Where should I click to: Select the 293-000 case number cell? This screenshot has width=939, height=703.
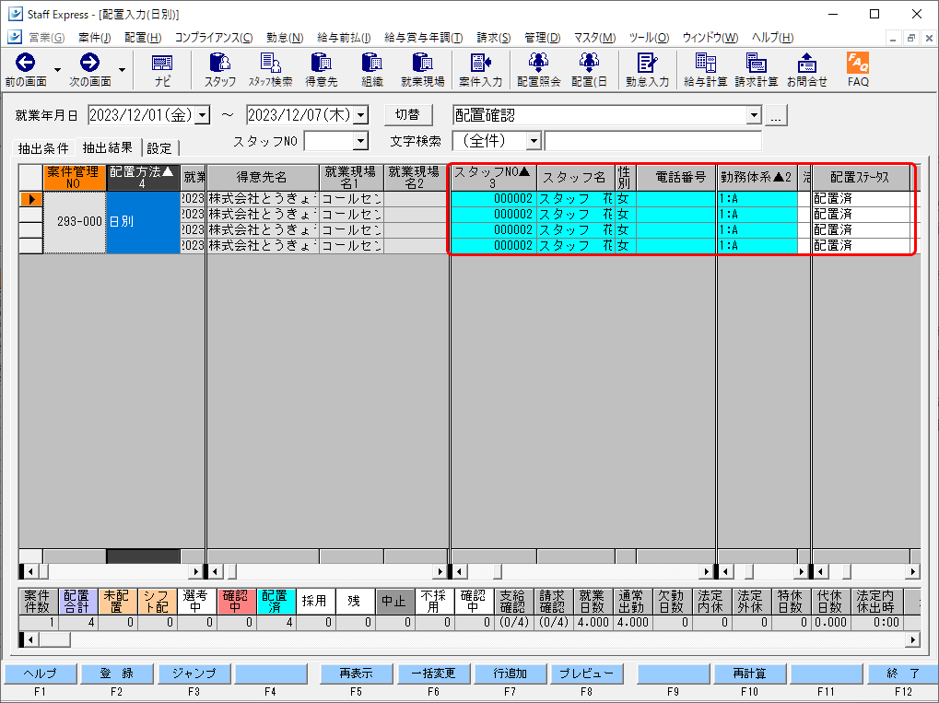point(75,221)
